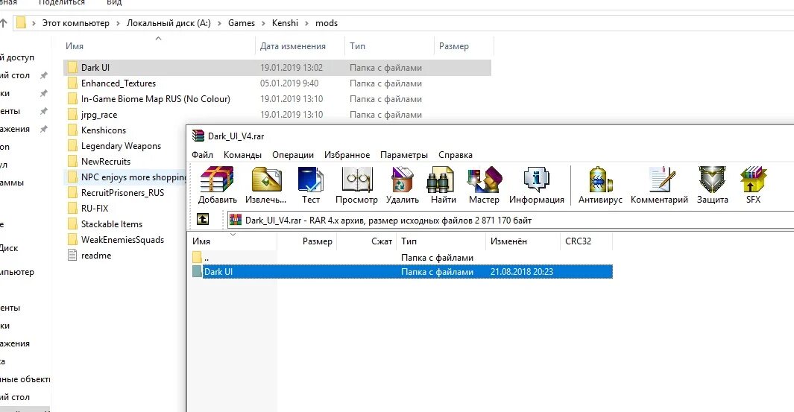Create SFX archive icon

(x=753, y=179)
